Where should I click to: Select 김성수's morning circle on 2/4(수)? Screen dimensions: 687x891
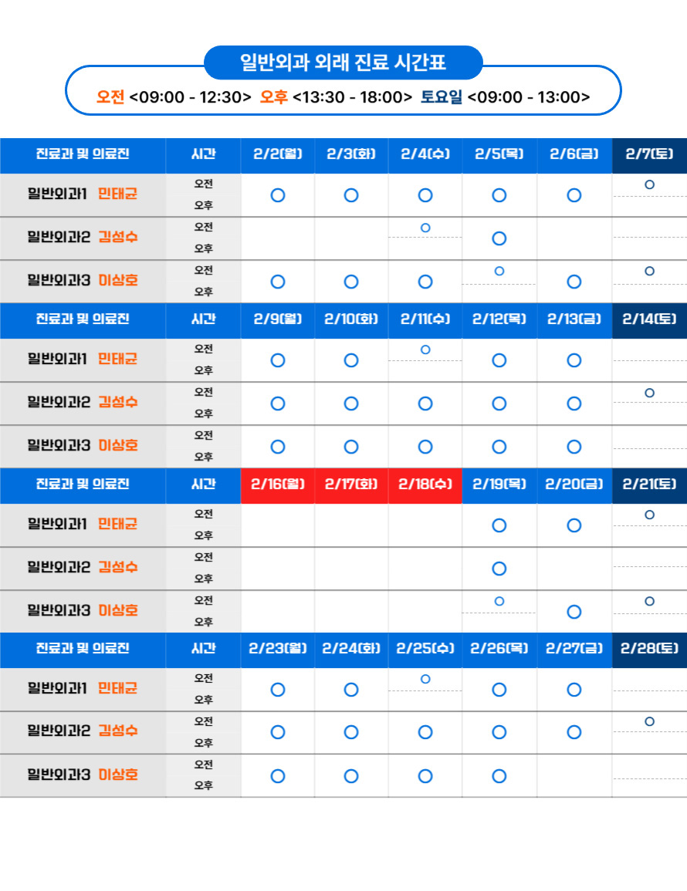point(425,228)
